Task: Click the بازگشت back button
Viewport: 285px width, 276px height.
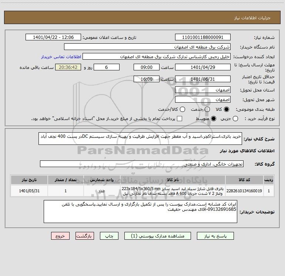Action: pos(85,236)
